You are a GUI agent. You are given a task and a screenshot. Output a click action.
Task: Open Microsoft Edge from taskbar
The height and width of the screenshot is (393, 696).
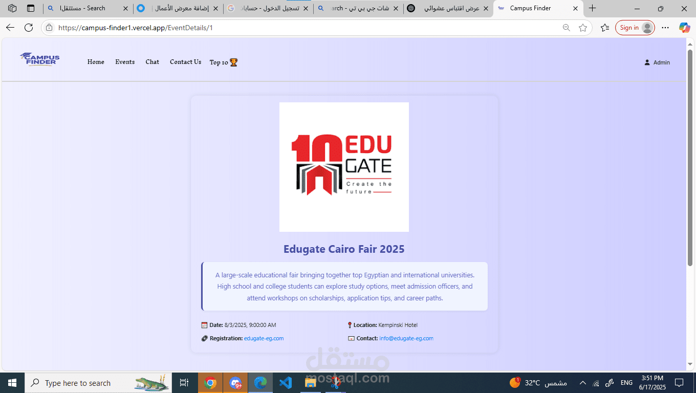261,383
